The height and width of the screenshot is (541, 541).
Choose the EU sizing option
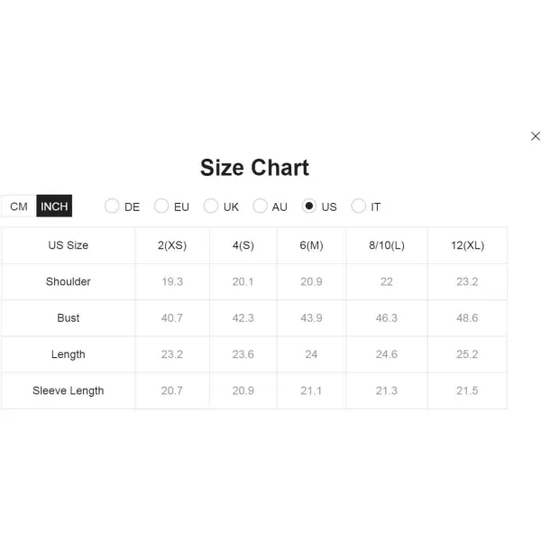click(161, 206)
